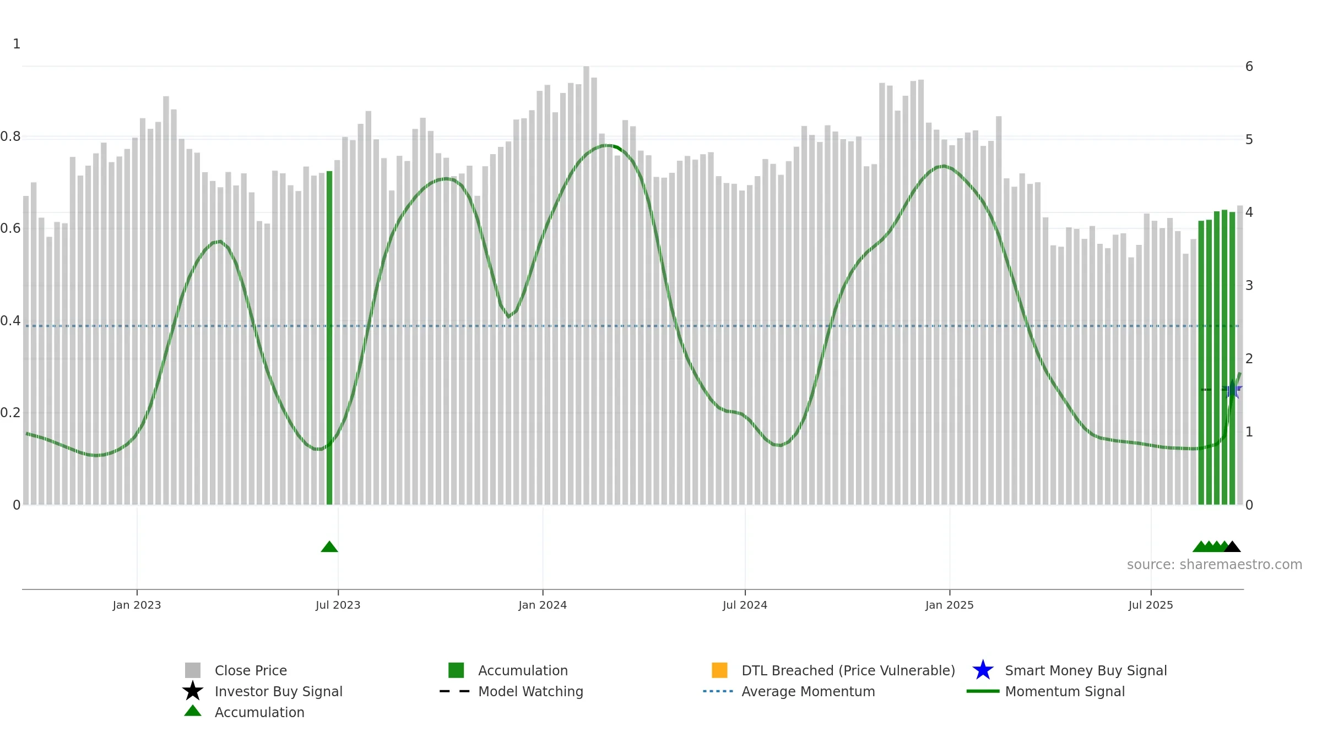The height and width of the screenshot is (743, 1322).
Task: Click the DTL Breached (Price Vulnerable) legend label
Action: tap(848, 670)
